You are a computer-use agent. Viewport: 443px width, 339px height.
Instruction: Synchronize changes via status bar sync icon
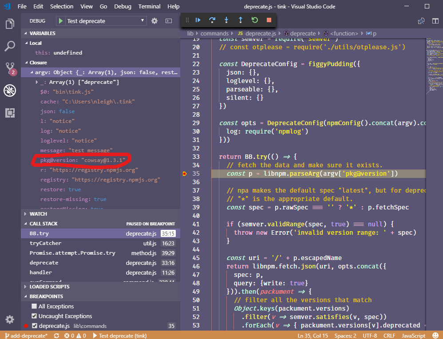(x=56, y=335)
